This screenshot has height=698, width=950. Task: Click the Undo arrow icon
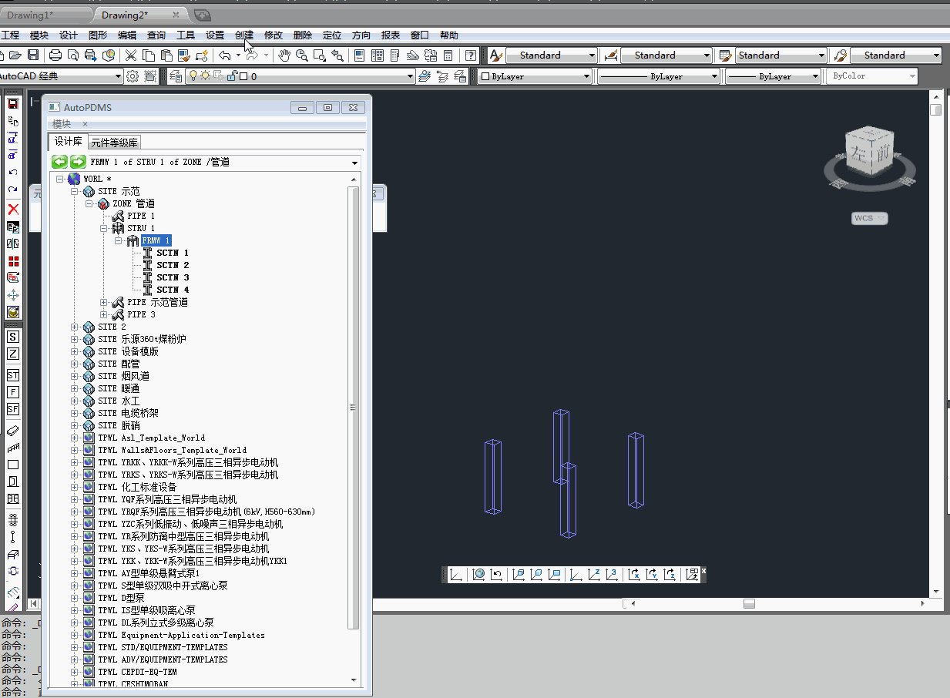pos(224,55)
